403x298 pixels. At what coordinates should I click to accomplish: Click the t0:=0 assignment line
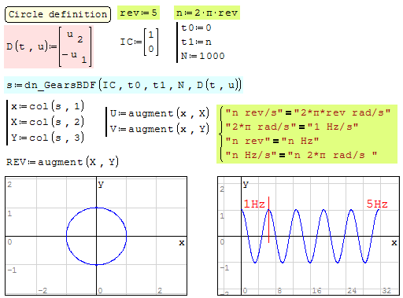(196, 28)
